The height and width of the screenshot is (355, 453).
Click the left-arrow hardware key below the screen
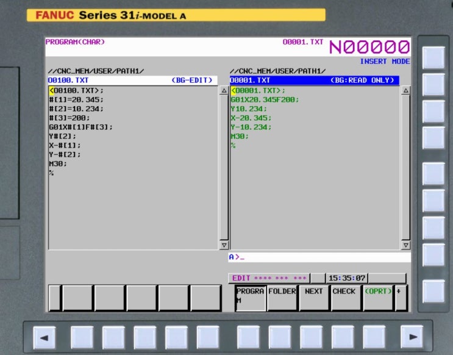[44, 337]
